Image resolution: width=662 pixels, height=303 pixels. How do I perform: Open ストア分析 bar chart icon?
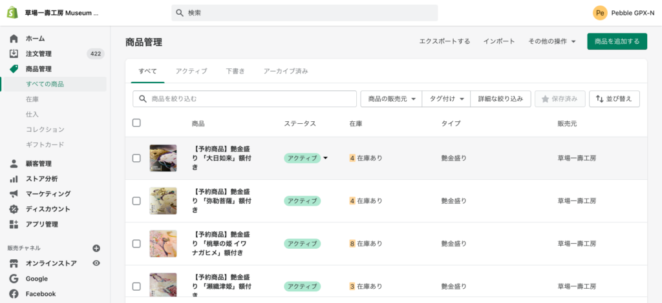coord(14,179)
